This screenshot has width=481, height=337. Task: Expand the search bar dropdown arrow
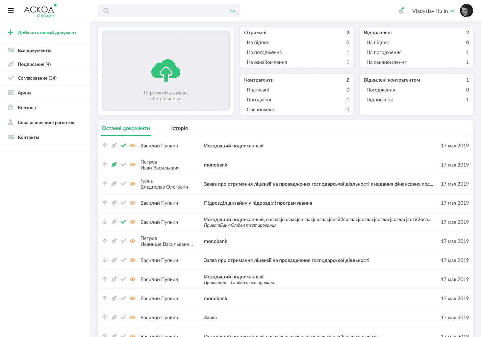(233, 11)
